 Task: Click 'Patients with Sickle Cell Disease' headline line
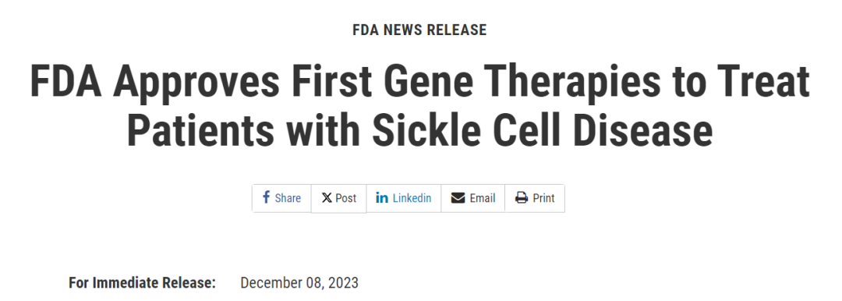[x=419, y=130]
